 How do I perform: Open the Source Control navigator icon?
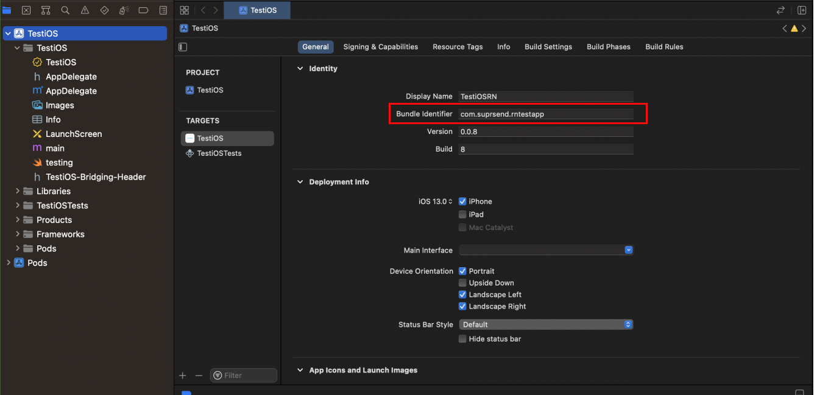[26, 10]
